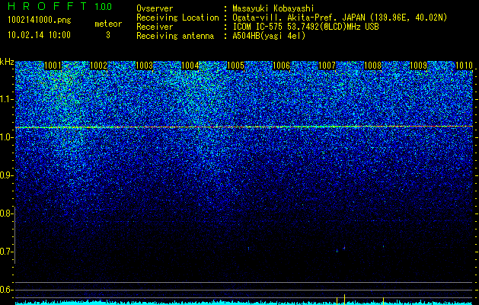Click the 0.8 frequency axis label
The image size is (479, 305).
pyautogui.click(x=6, y=213)
